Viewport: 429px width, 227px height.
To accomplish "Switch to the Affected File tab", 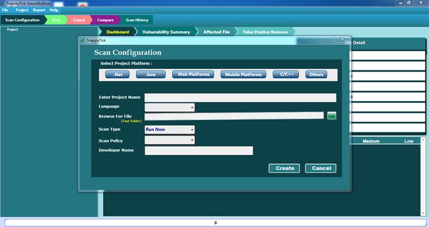I will tap(216, 32).
